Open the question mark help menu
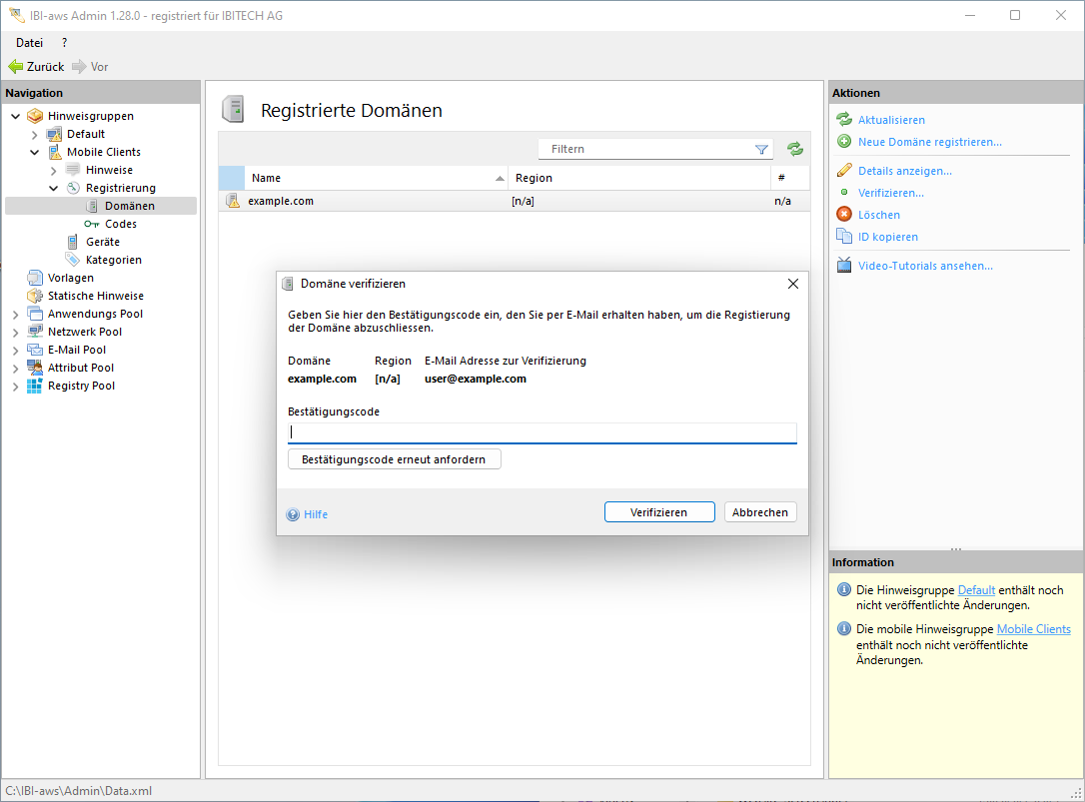The width and height of the screenshot is (1085, 802). tap(65, 43)
